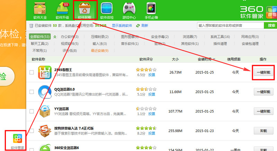Click 一键卸载 for QQ浏览器8.0
The width and height of the screenshot is (277, 151).
tap(263, 92)
